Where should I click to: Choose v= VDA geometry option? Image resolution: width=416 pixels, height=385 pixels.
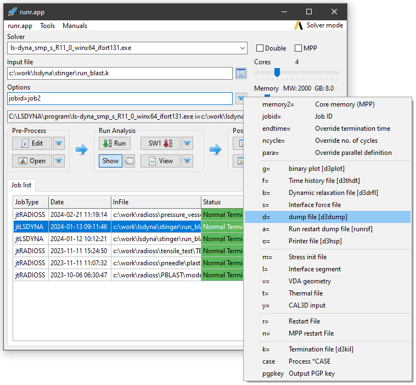pyautogui.click(x=328, y=281)
